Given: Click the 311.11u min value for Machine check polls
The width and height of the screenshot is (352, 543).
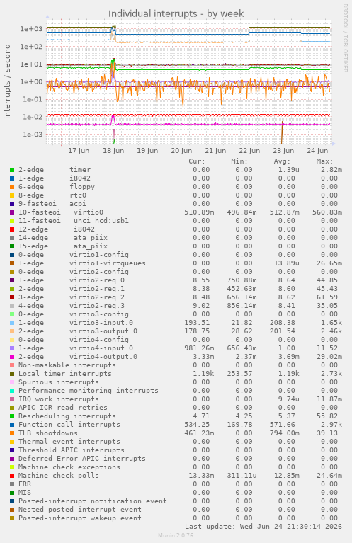Looking at the screenshot, I should tap(242, 476).
